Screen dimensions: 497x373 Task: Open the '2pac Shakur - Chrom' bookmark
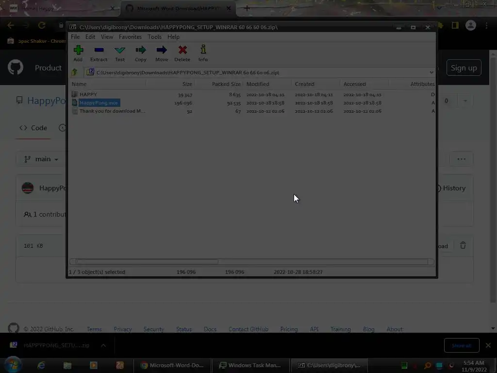pos(36,41)
